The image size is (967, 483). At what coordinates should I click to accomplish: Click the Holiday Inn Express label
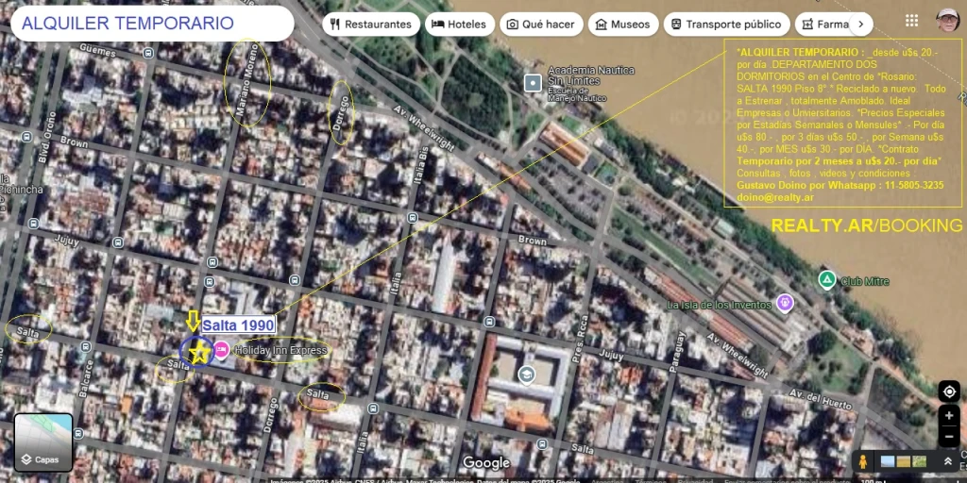tap(280, 351)
